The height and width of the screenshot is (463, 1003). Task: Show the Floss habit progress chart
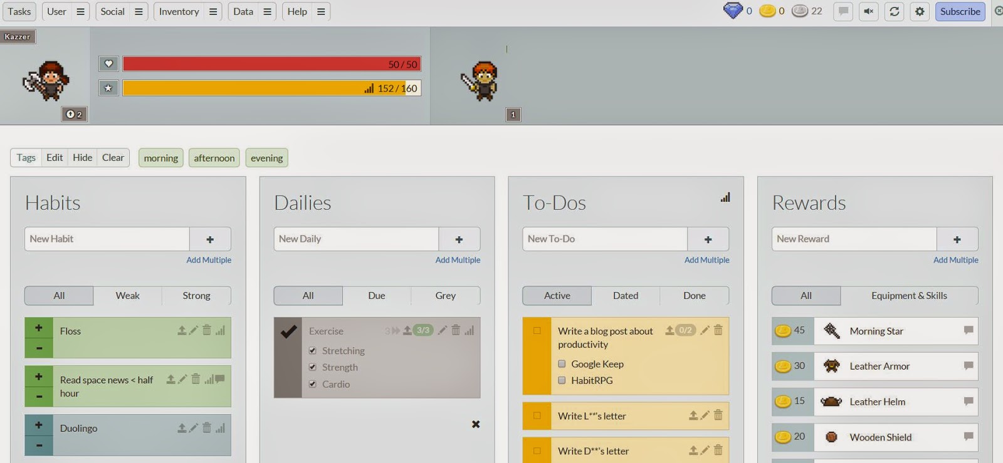pyautogui.click(x=220, y=330)
